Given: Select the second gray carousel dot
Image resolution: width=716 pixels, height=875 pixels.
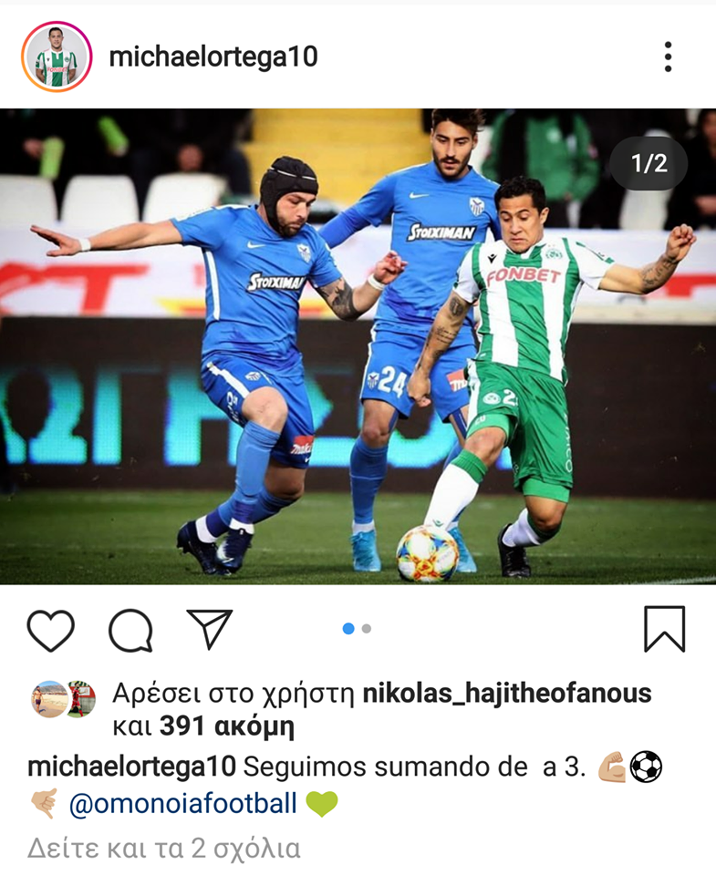Looking at the screenshot, I should click(x=367, y=628).
